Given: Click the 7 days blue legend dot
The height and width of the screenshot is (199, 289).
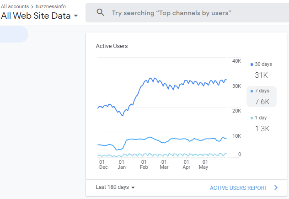Looking at the screenshot, I should [x=252, y=91].
